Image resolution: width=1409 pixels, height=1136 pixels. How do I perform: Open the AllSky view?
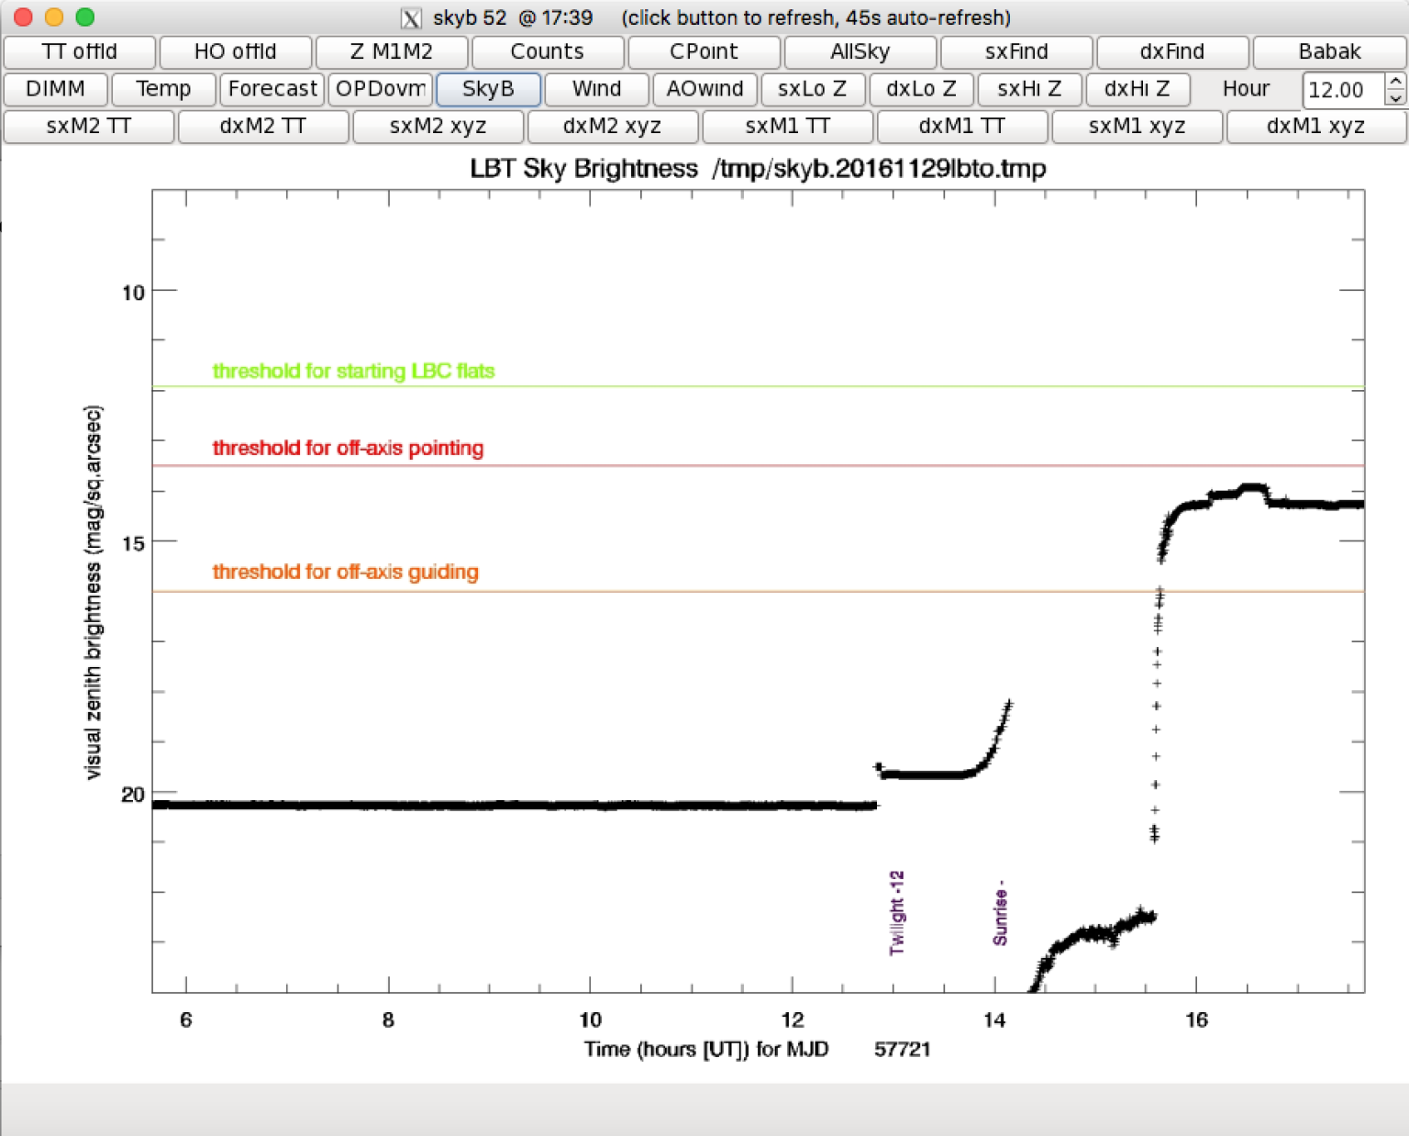860,51
